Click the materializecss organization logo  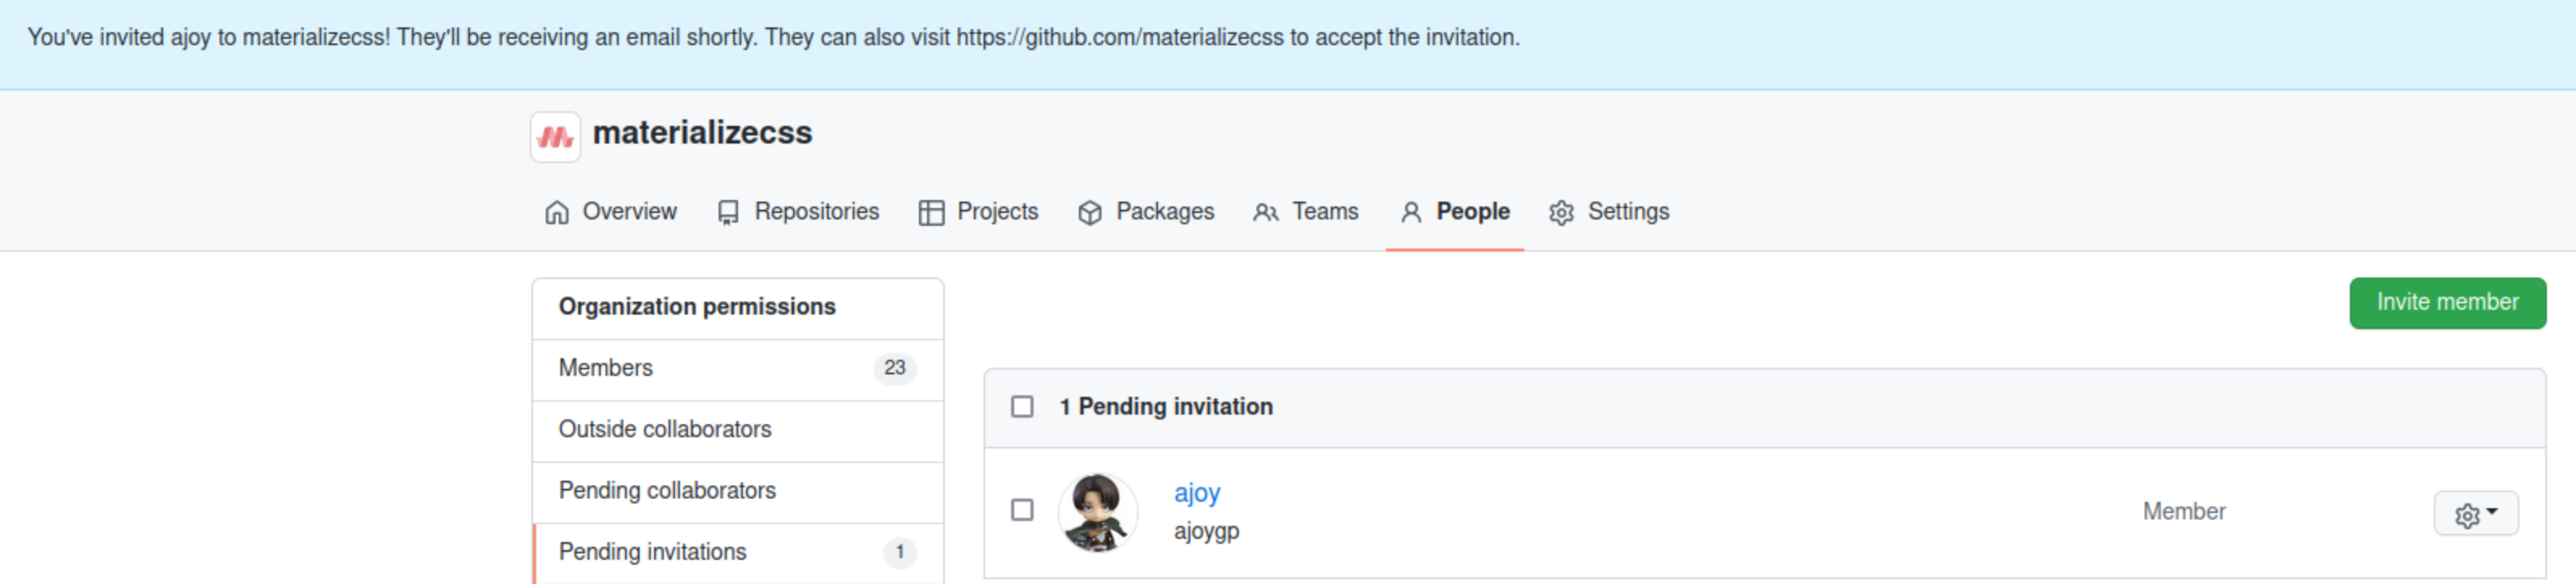point(555,137)
